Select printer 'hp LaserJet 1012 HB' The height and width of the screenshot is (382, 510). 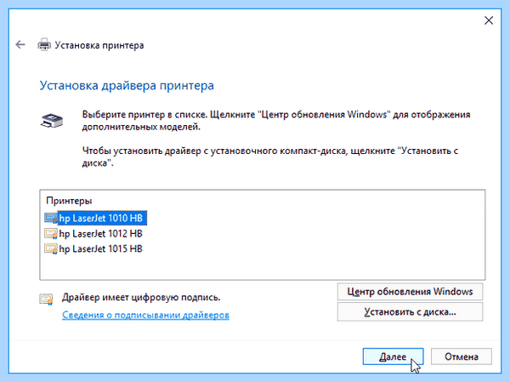click(x=101, y=233)
